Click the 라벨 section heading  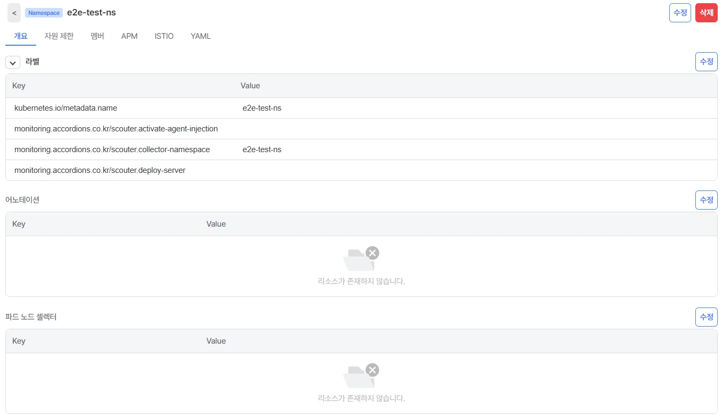[32, 62]
